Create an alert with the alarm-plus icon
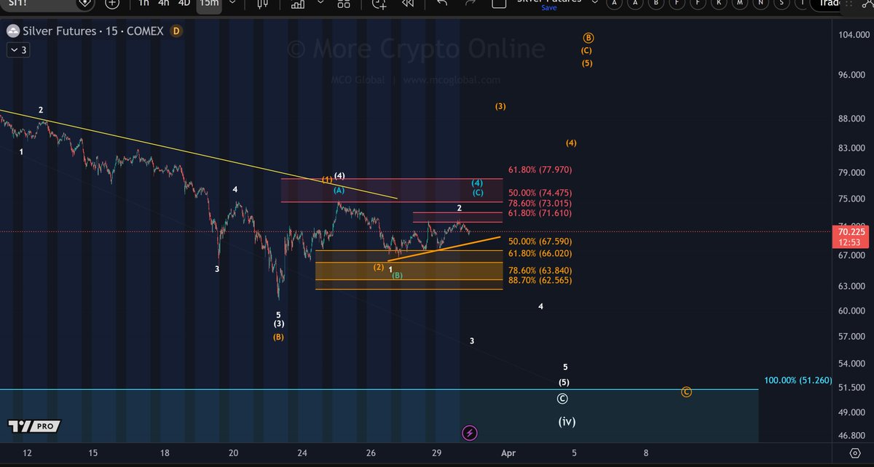Image resolution: width=874 pixels, height=467 pixels. (x=379, y=4)
